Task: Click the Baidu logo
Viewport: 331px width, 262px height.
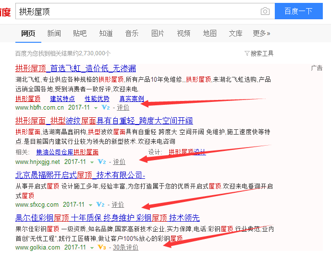Action: (x=5, y=12)
